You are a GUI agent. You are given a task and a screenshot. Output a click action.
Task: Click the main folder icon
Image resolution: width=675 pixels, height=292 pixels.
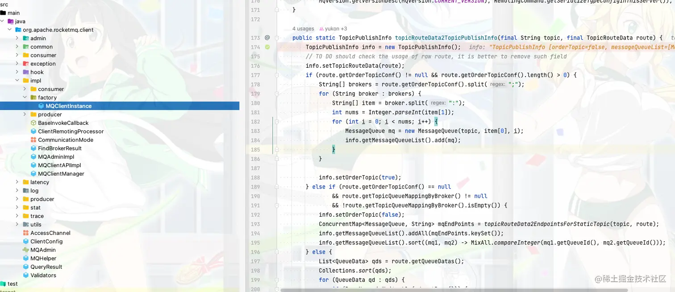click(3, 13)
